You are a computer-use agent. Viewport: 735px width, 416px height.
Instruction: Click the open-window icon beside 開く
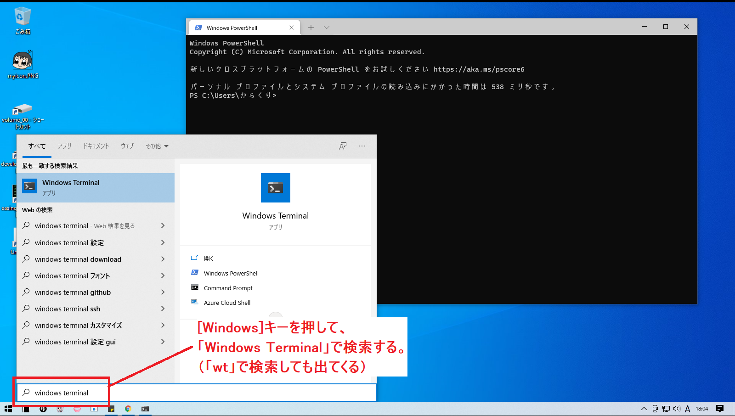coord(195,258)
